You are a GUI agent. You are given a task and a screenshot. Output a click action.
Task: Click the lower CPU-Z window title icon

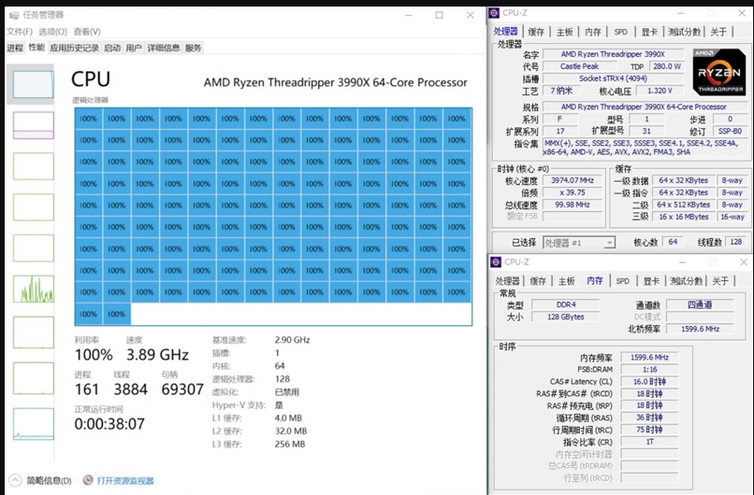(495, 262)
